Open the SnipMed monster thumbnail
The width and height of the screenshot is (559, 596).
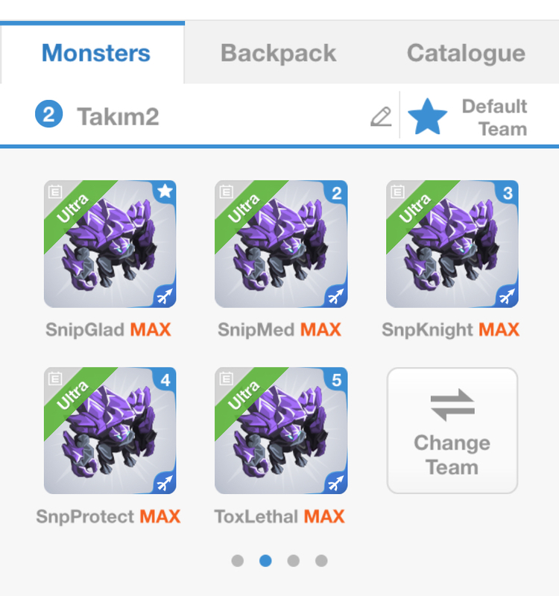(x=281, y=244)
